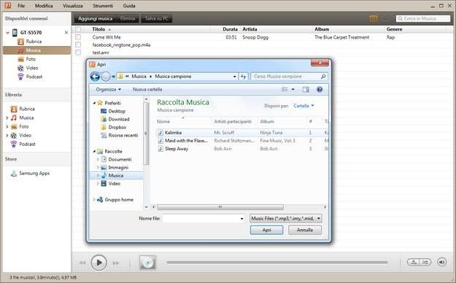This screenshot has width=456, height=283.
Task: Refresh the folder path in dialog
Action: point(244,77)
